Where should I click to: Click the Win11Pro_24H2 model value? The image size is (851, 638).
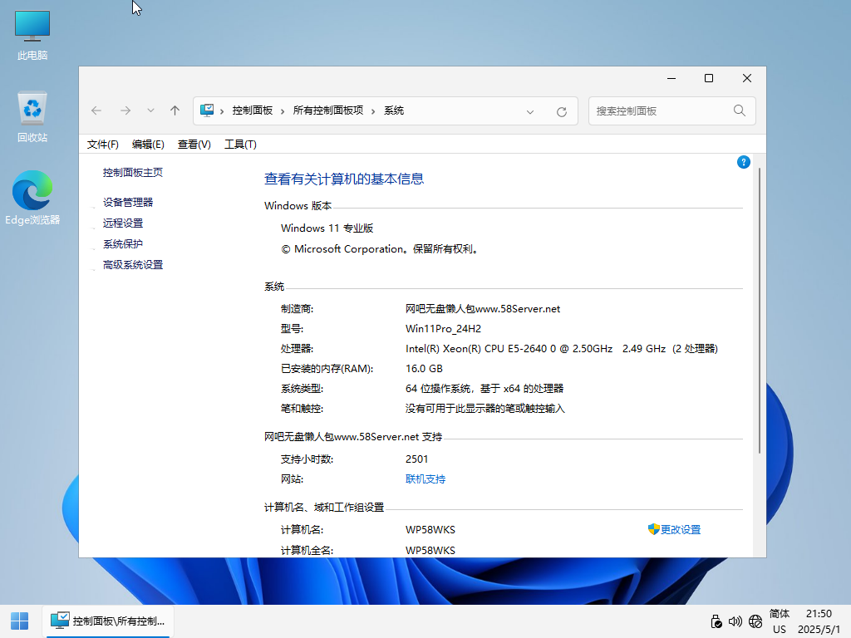click(x=444, y=329)
